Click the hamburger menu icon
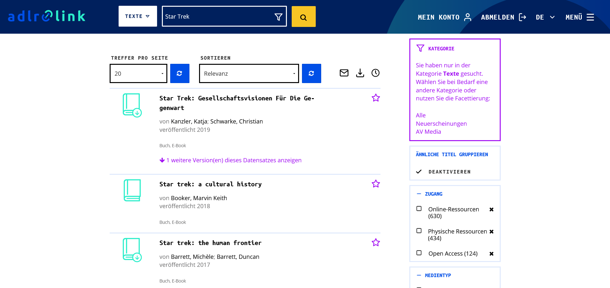This screenshot has width=610, height=288. 590,17
